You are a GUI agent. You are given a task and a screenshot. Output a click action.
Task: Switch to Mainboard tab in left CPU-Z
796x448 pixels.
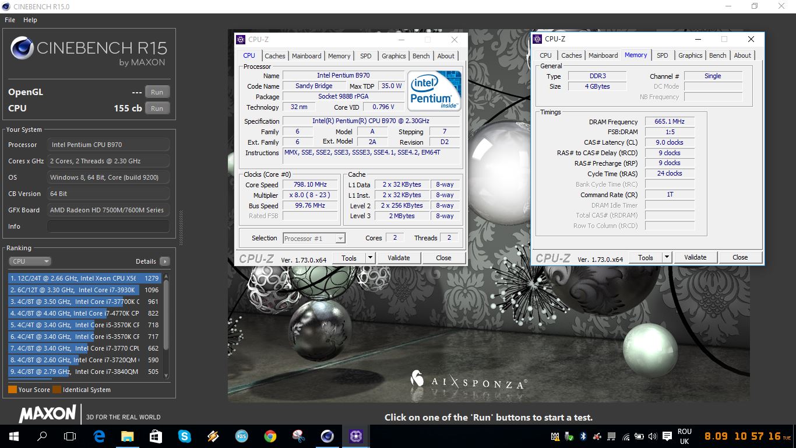[x=307, y=56]
